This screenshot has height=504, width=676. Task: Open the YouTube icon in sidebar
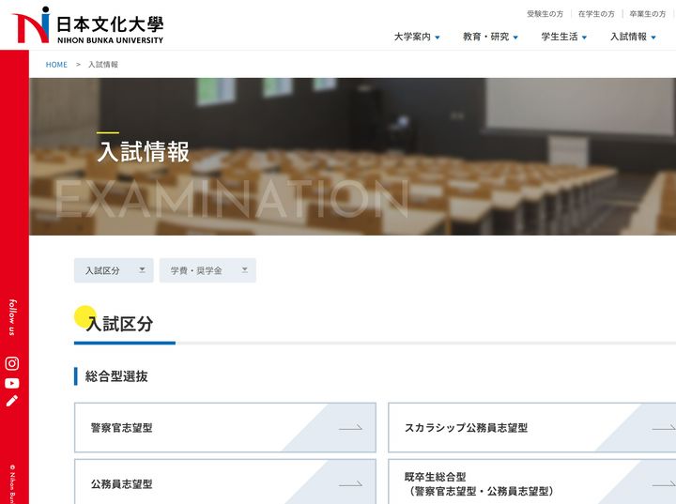[12, 383]
